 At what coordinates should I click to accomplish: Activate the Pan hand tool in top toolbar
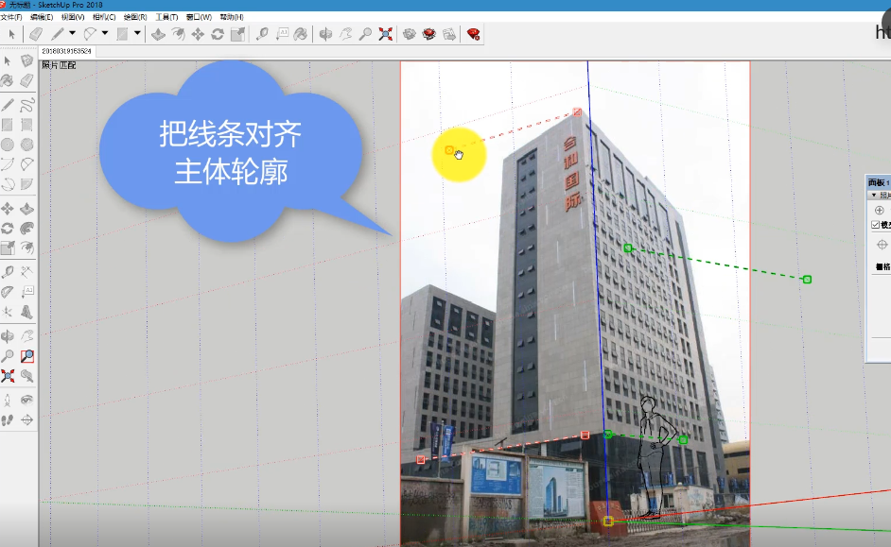pyautogui.click(x=345, y=34)
